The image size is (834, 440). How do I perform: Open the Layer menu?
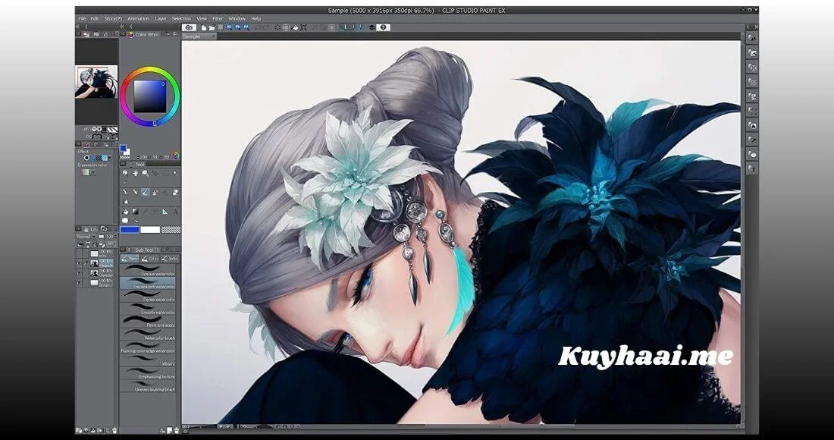161,19
